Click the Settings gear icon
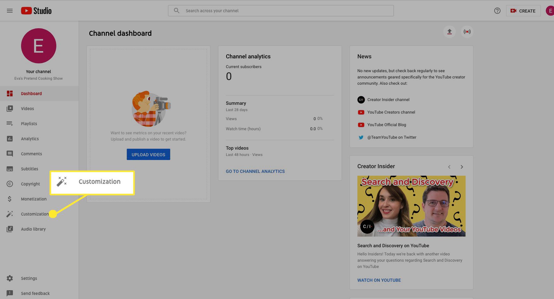 10,278
